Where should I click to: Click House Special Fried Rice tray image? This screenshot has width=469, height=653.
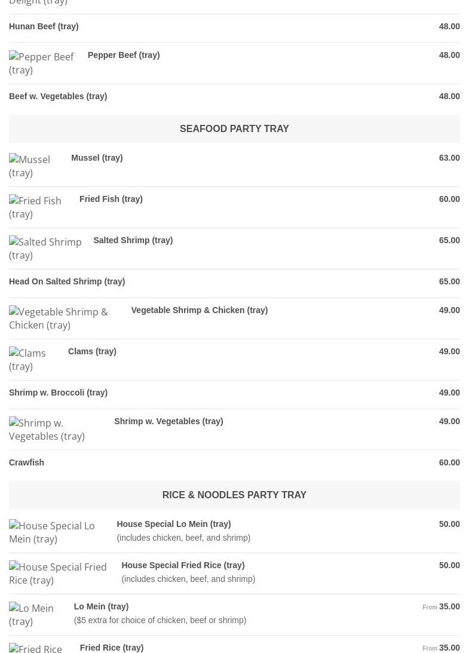tap(58, 574)
